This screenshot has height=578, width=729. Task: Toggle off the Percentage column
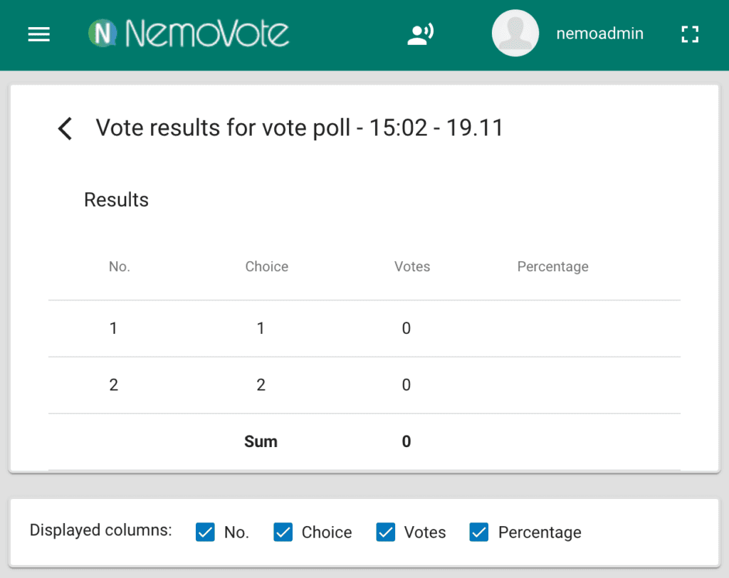coord(478,532)
